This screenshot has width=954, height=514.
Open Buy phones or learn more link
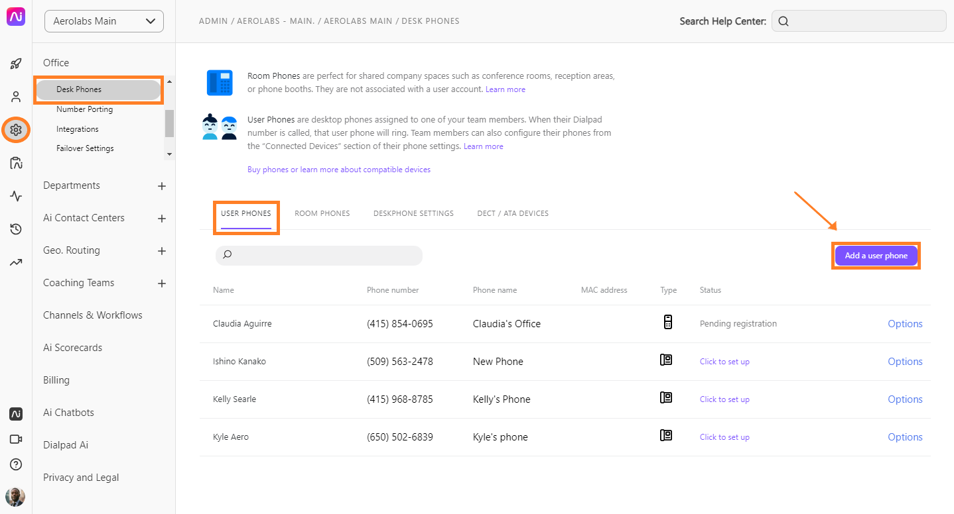339,170
